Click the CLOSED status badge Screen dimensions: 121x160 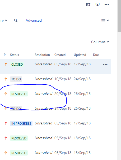pos(17,64)
